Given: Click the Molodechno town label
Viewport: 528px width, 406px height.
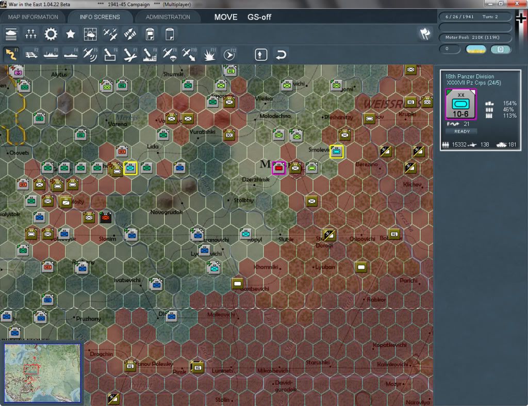Looking at the screenshot, I should [x=275, y=116].
